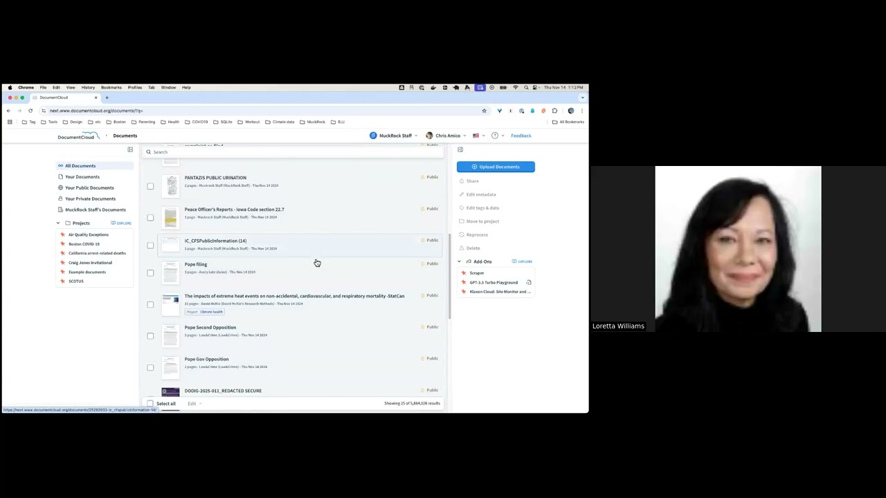Click the Upload Documents button
Viewport: 886px width, 498px height.
click(496, 167)
